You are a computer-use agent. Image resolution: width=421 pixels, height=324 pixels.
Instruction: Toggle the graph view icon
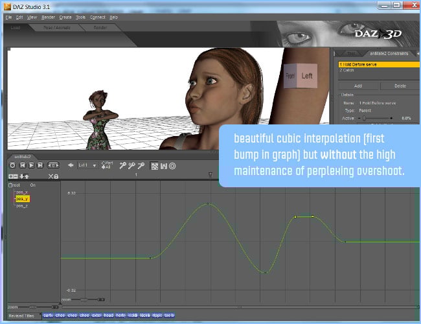[x=154, y=166]
